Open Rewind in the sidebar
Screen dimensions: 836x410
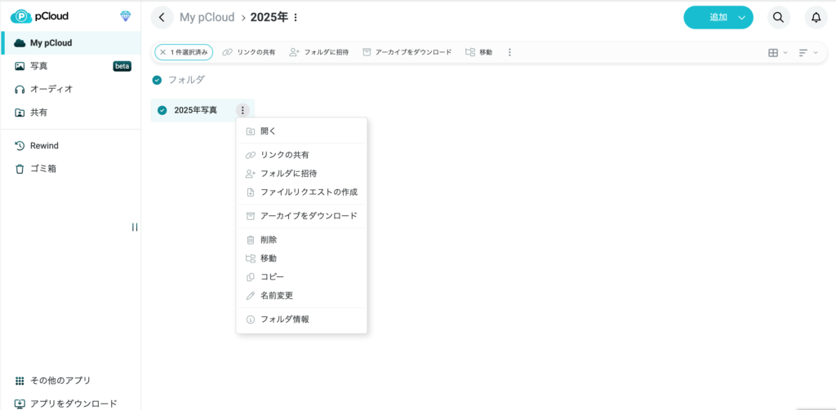pos(44,146)
